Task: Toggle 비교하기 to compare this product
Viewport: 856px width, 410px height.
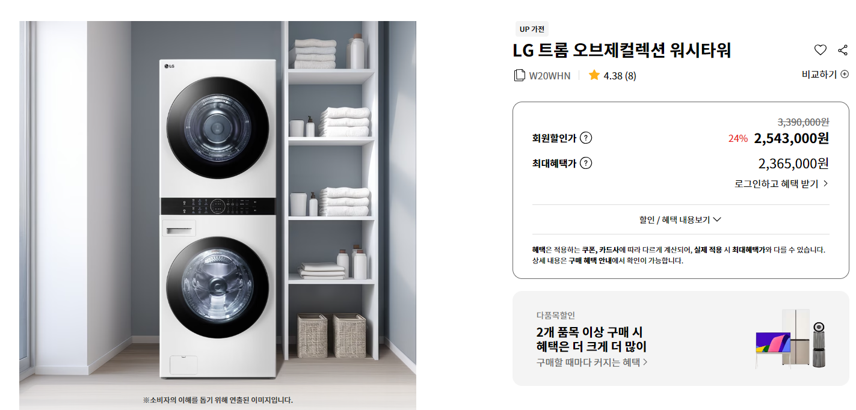Action: coord(825,75)
